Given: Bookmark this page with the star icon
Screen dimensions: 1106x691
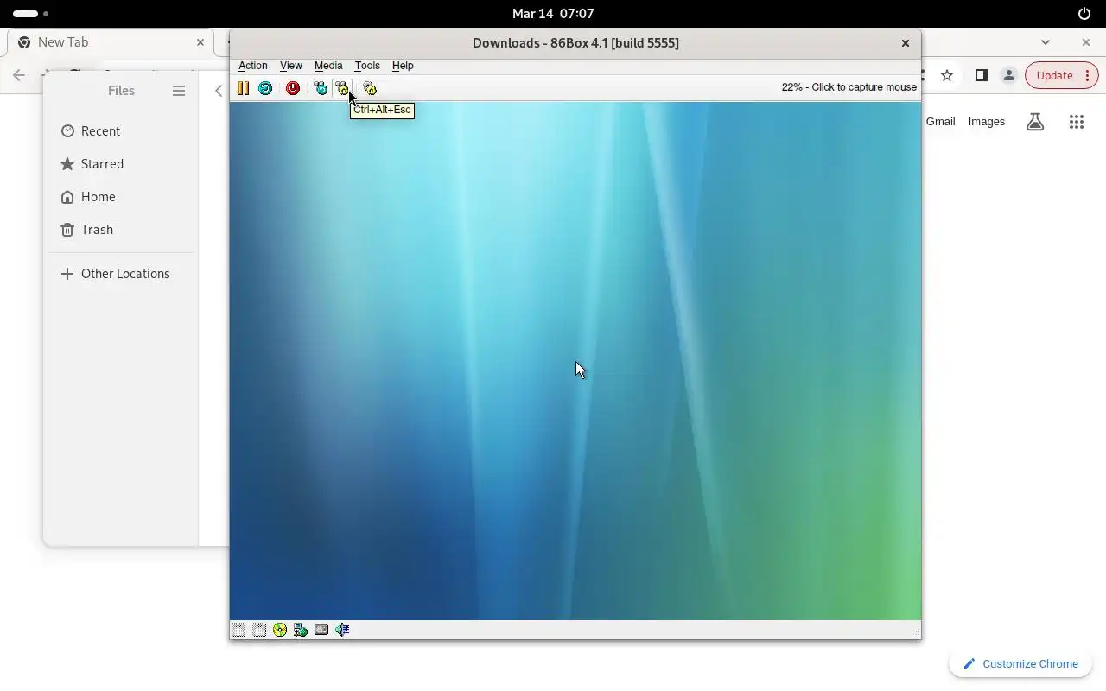Looking at the screenshot, I should click(947, 75).
